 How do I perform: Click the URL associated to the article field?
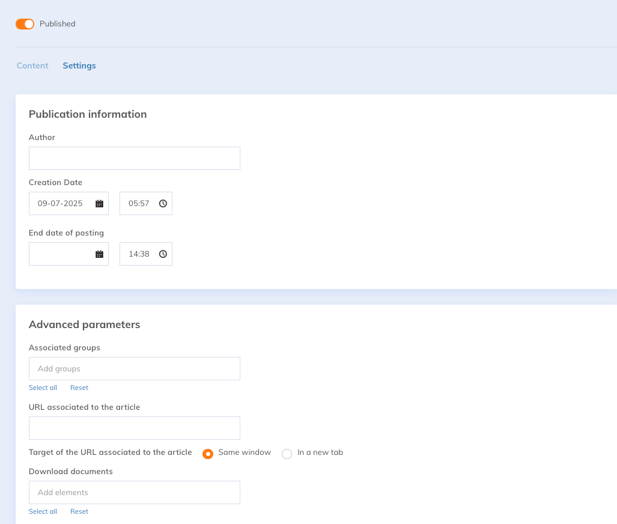coord(134,428)
